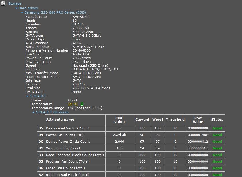Viewport: 242px width, 177px height.
Task: Click the 267d 3h real value cell
Action: (x=119, y=135)
